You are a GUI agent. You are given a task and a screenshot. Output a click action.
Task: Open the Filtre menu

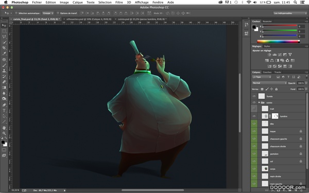[x=119, y=3]
